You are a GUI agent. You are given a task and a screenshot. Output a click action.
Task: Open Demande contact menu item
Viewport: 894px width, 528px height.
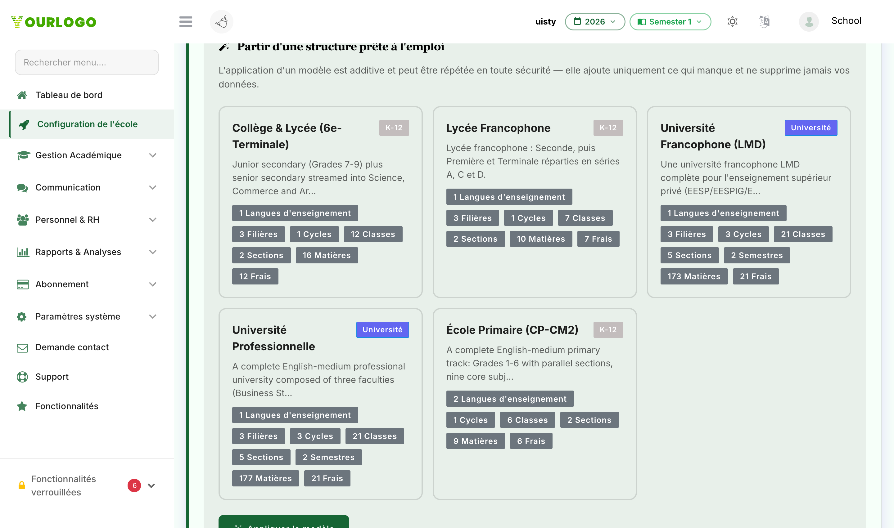pyautogui.click(x=87, y=347)
